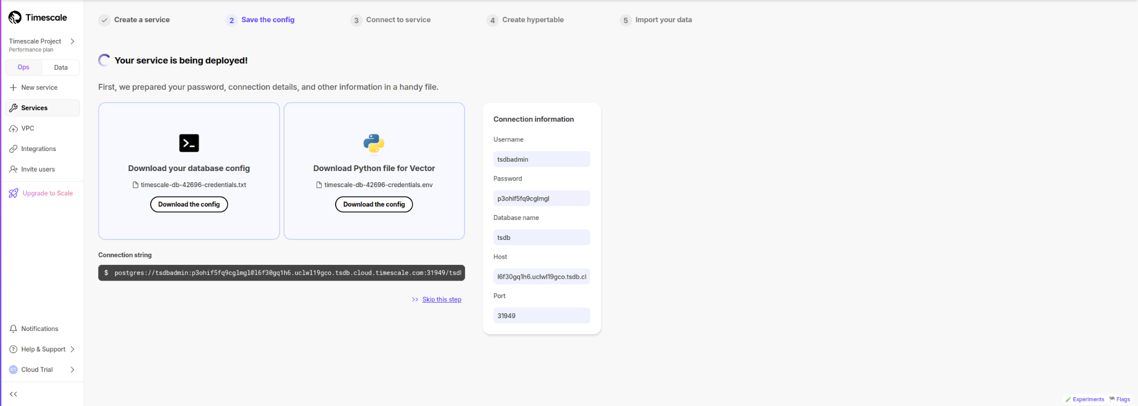Image resolution: width=1138 pixels, height=406 pixels.
Task: Click the Skip this step link
Action: pyautogui.click(x=441, y=299)
